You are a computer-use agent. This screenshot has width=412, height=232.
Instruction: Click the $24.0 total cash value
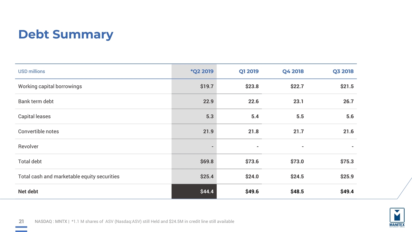point(252,176)
